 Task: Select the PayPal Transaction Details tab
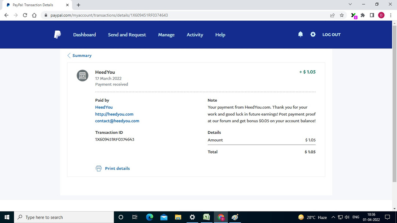(x=37, y=5)
